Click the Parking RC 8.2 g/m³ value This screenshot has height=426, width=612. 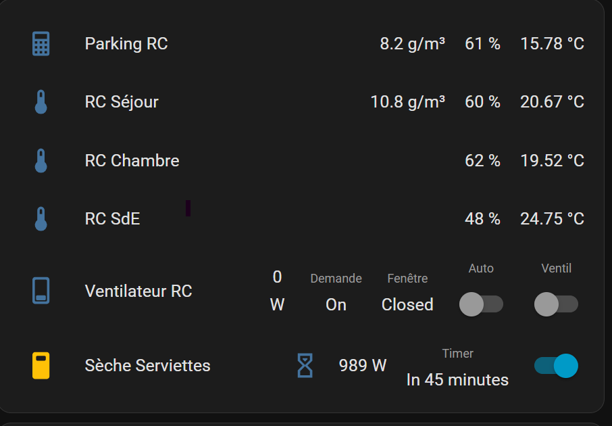412,44
